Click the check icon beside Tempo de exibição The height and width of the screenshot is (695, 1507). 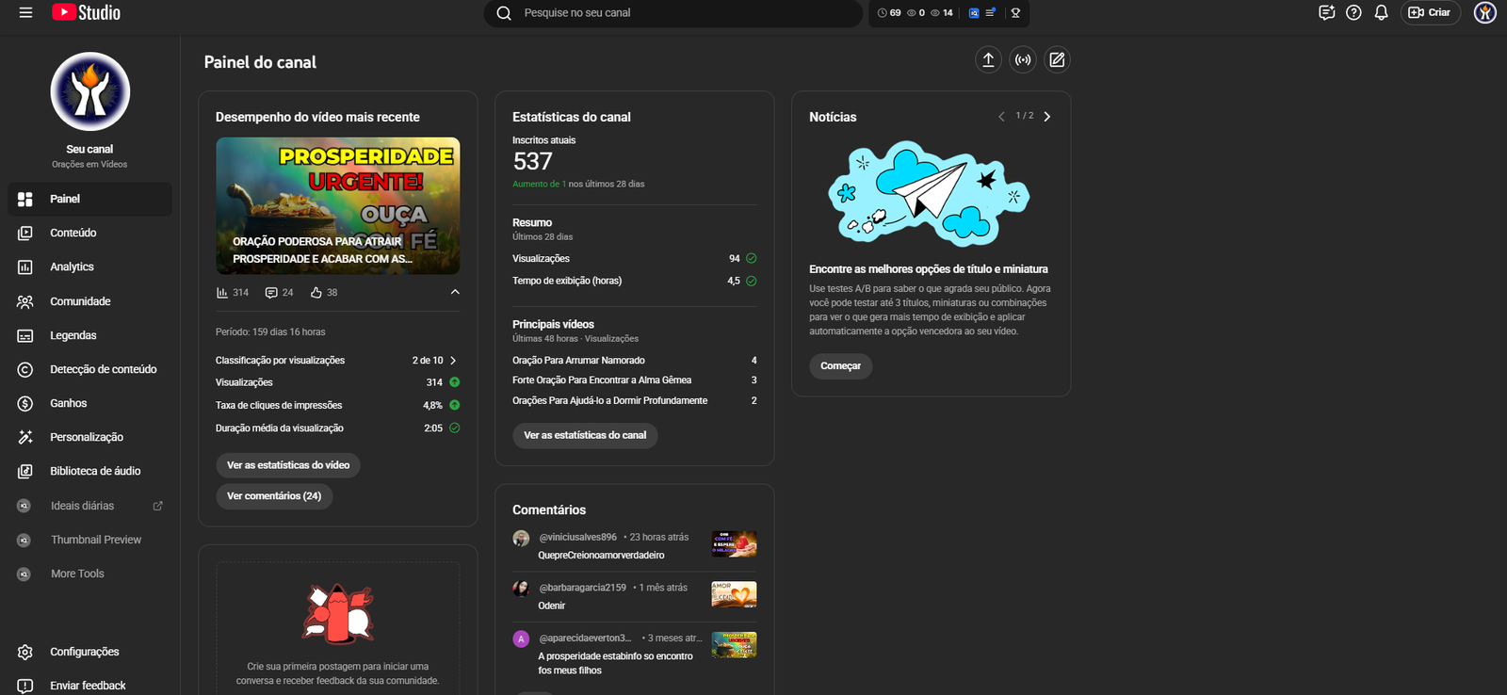pos(752,281)
